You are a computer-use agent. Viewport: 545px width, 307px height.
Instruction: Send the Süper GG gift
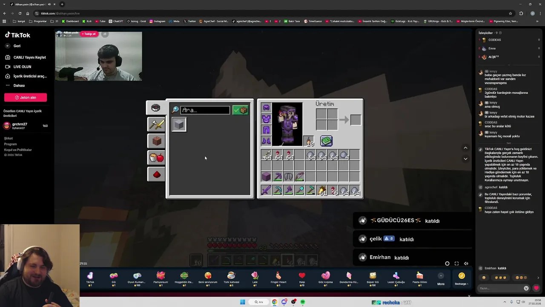point(373,278)
